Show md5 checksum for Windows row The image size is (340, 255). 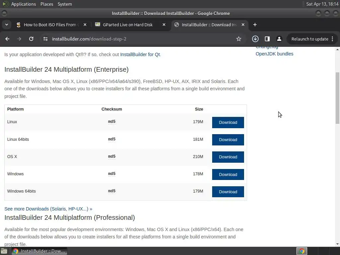pos(112,174)
